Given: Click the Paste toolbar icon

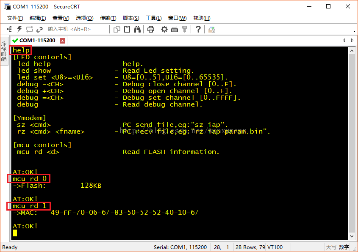Looking at the screenshot, I should [x=128, y=29].
